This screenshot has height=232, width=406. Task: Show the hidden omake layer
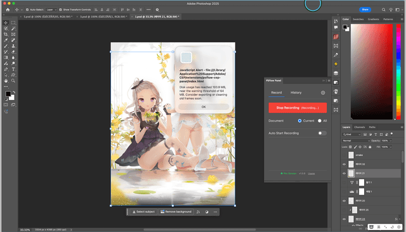click(x=344, y=155)
